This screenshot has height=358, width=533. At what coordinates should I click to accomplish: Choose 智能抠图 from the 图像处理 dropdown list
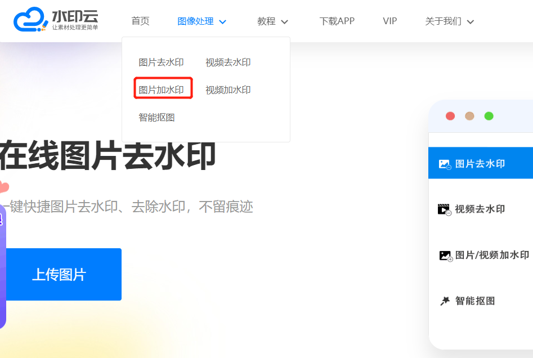click(156, 118)
